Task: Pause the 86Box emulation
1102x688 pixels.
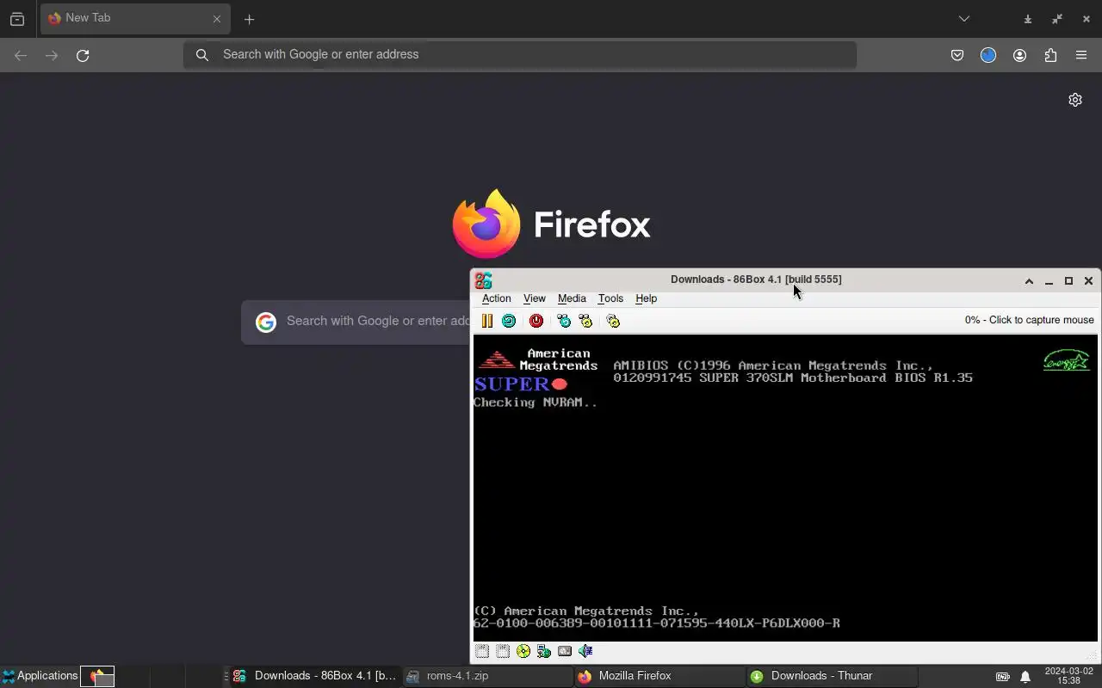Action: pos(487,321)
